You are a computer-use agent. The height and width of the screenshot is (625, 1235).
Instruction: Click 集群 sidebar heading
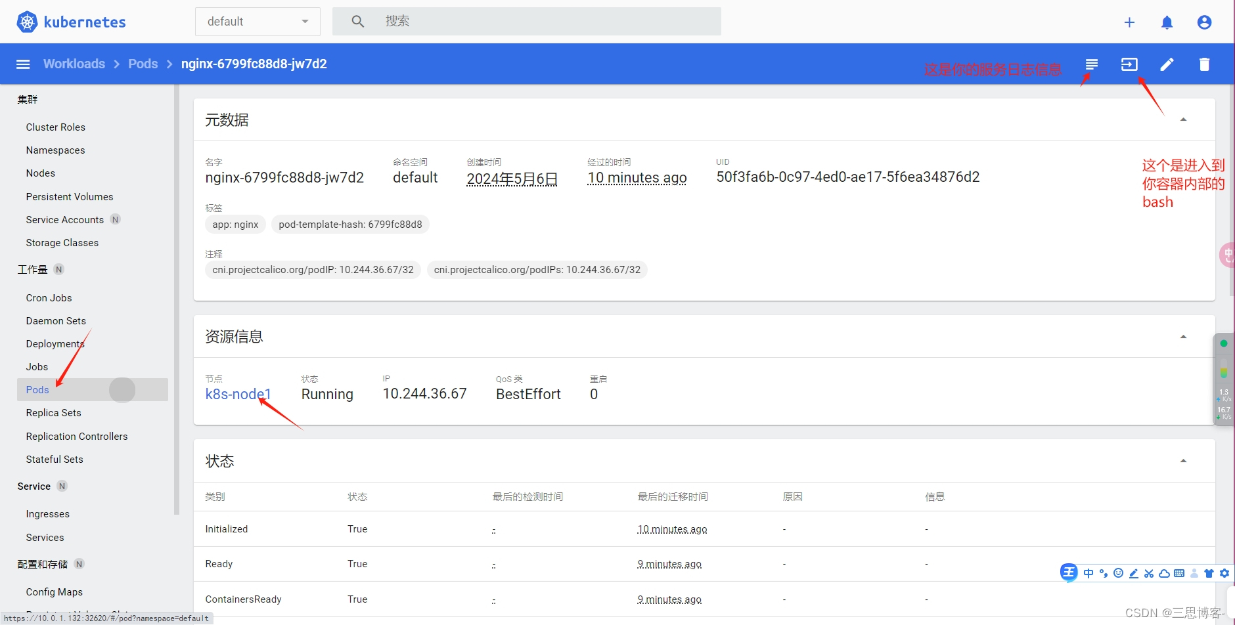28,100
